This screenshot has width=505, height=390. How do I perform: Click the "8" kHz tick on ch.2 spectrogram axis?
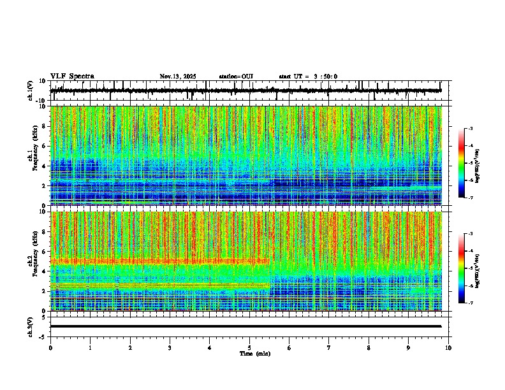click(x=45, y=232)
